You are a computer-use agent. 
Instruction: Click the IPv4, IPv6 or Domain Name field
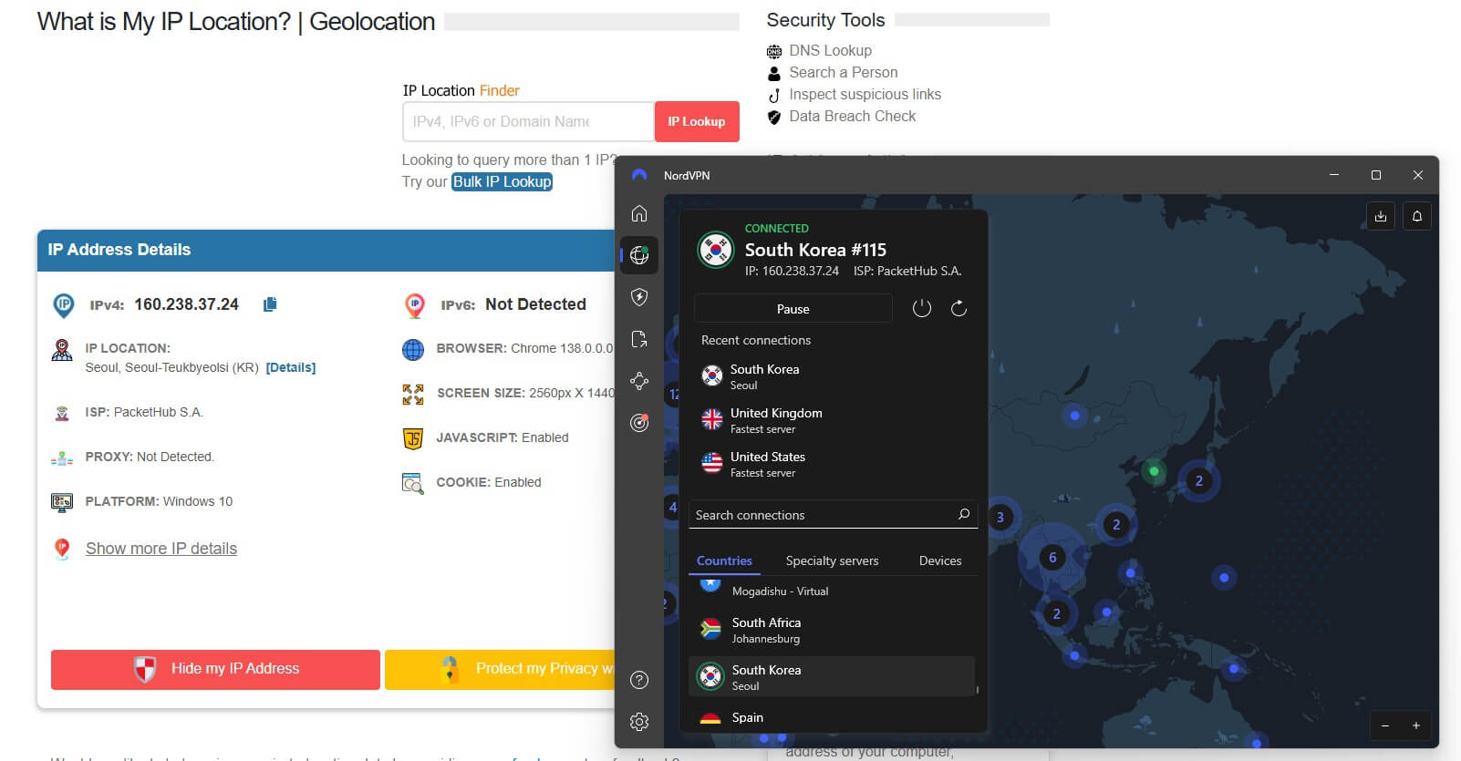[528, 121]
